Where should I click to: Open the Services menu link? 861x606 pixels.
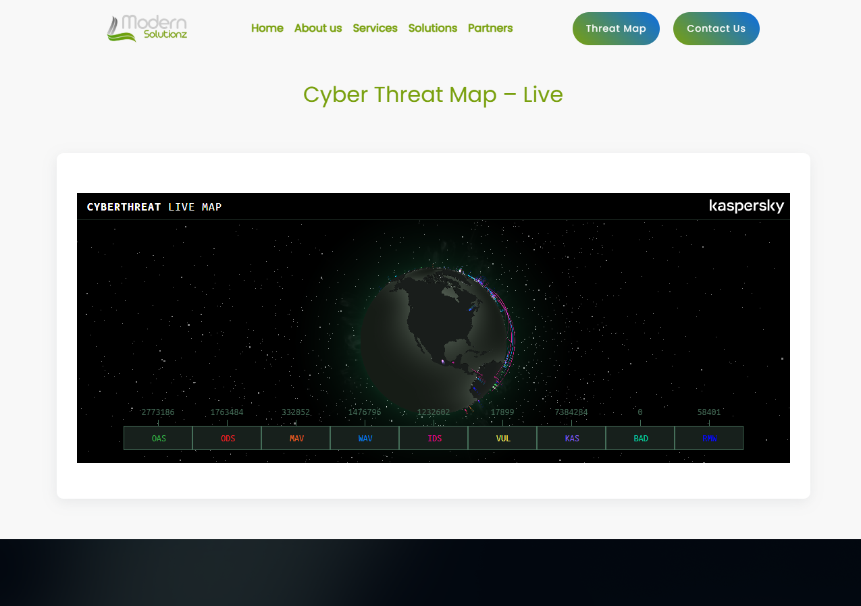(x=375, y=28)
